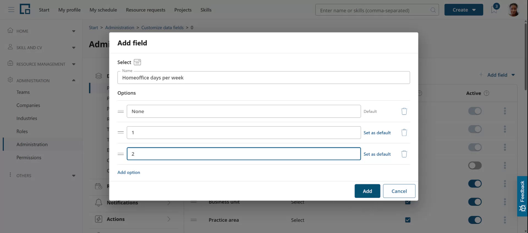This screenshot has height=233, width=528.
Task: Open the hamburger navigation menu
Action: pos(11,10)
